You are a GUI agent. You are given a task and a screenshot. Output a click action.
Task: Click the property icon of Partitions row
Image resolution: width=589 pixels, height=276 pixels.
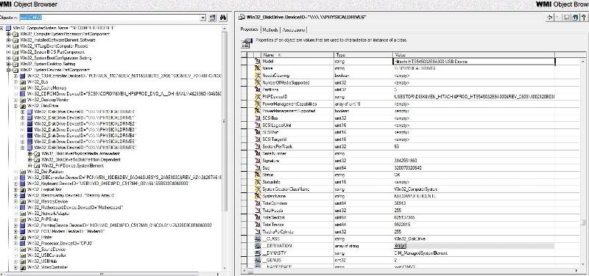coord(257,90)
